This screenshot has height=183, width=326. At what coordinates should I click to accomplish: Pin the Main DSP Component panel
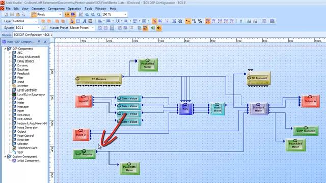tap(39, 42)
